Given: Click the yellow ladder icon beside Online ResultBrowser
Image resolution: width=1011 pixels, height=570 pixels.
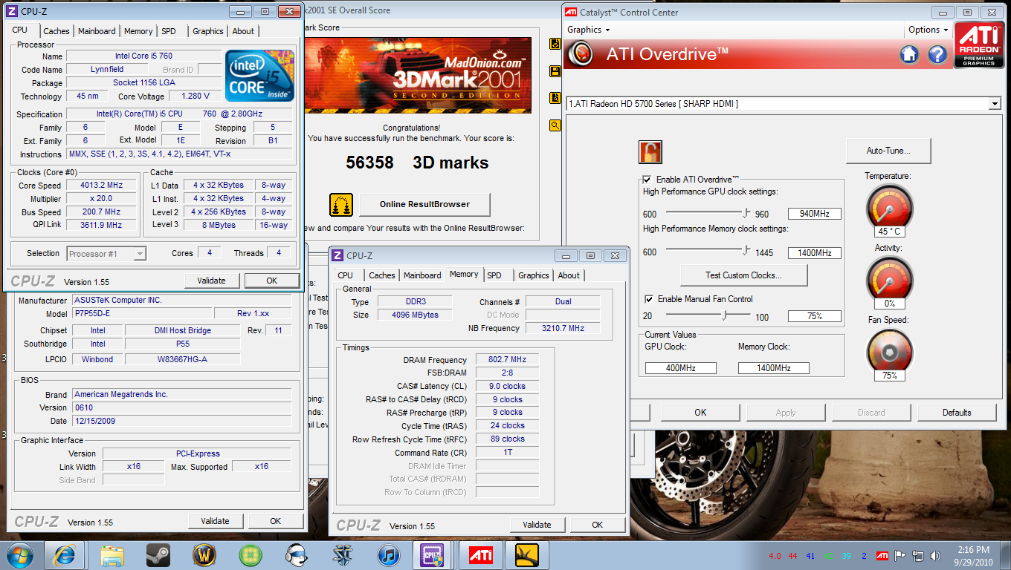Looking at the screenshot, I should (341, 205).
